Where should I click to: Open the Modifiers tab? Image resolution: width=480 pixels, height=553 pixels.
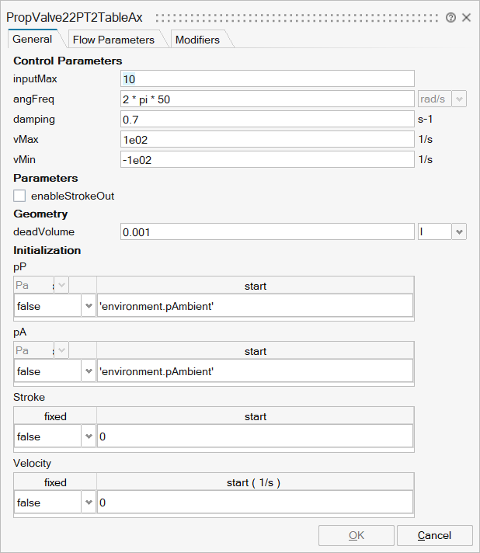(197, 40)
